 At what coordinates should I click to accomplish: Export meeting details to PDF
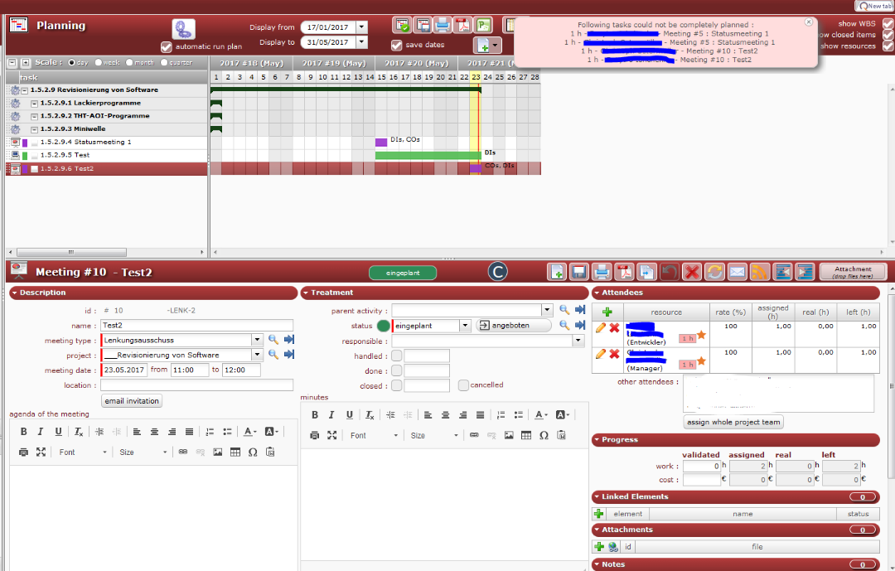pyautogui.click(x=624, y=272)
